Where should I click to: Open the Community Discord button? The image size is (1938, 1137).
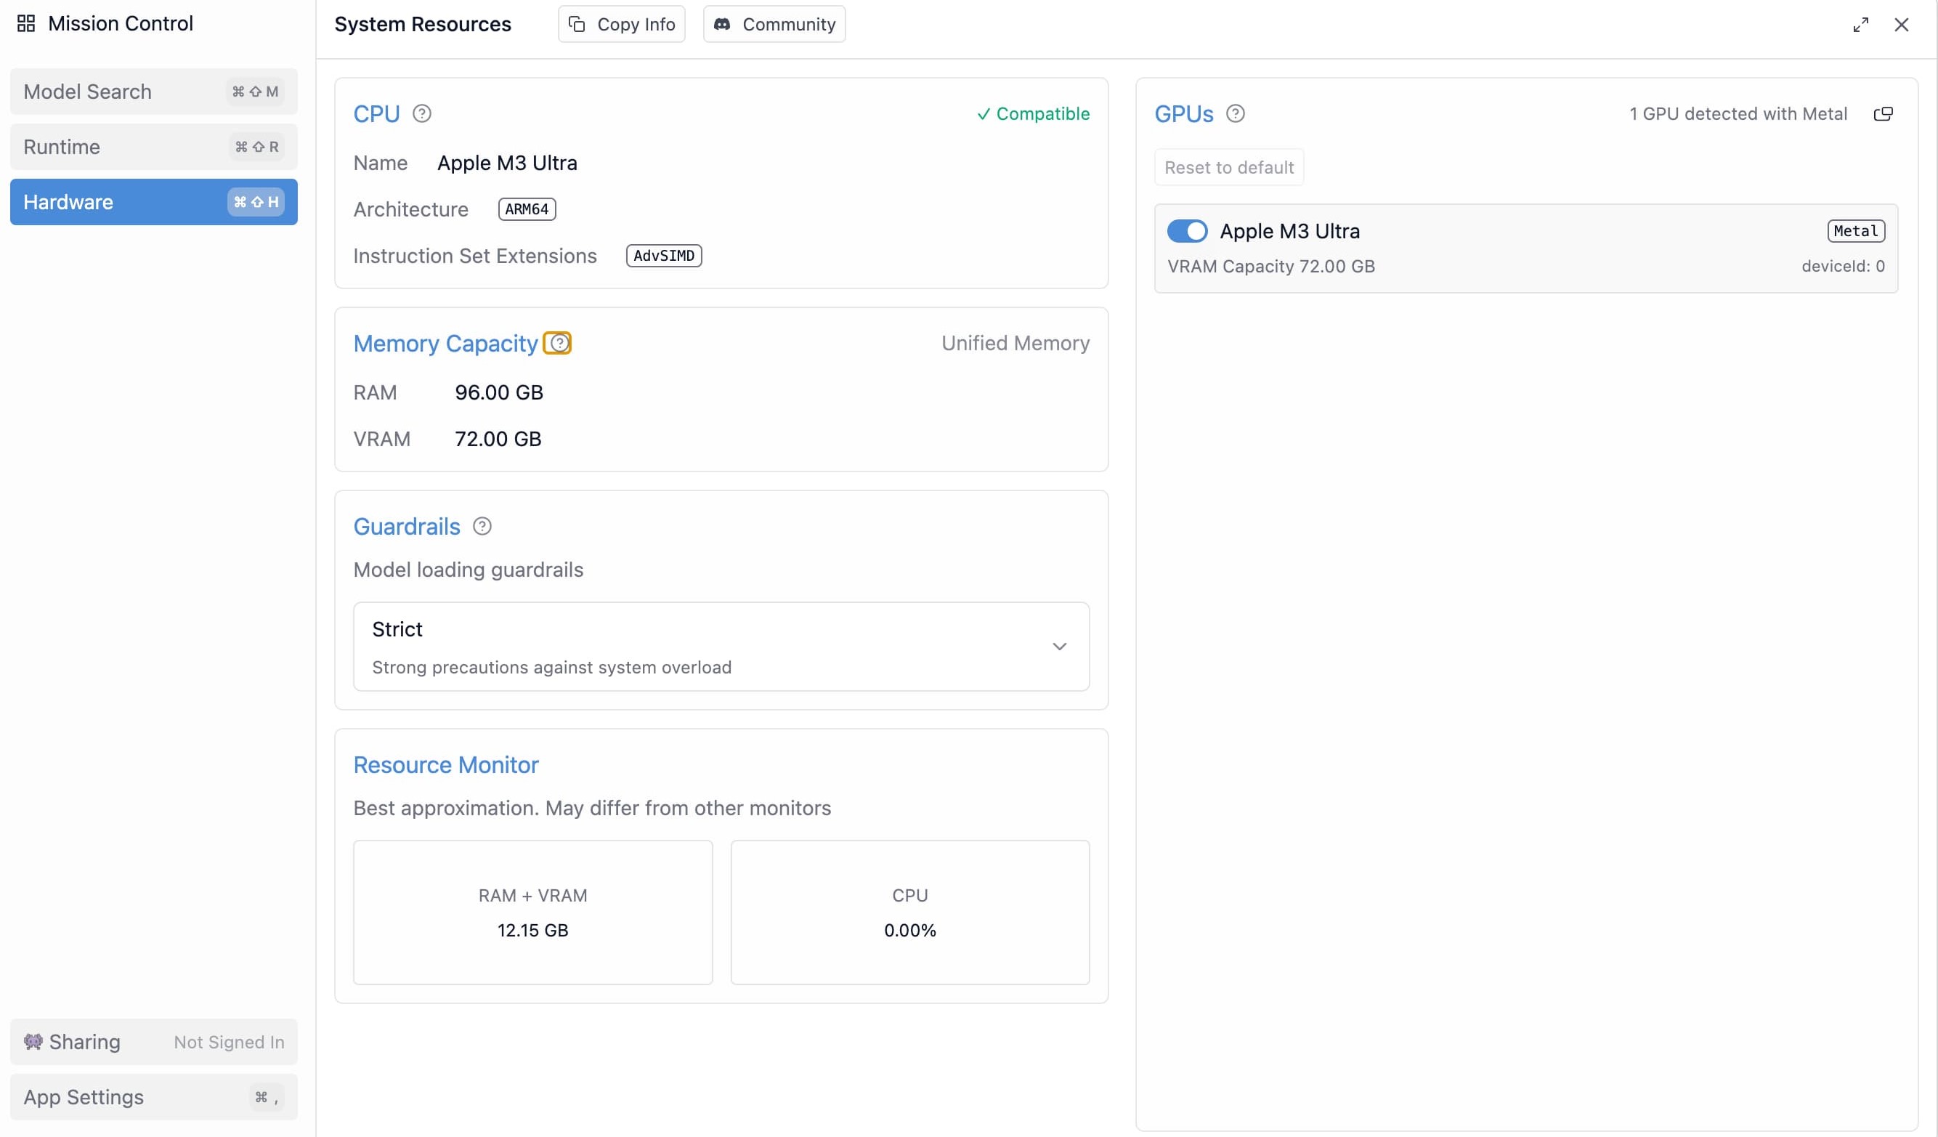(774, 25)
